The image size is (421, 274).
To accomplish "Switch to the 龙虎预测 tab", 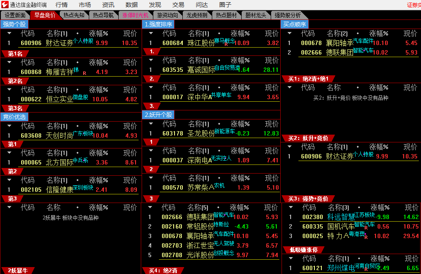I will click(197, 15).
